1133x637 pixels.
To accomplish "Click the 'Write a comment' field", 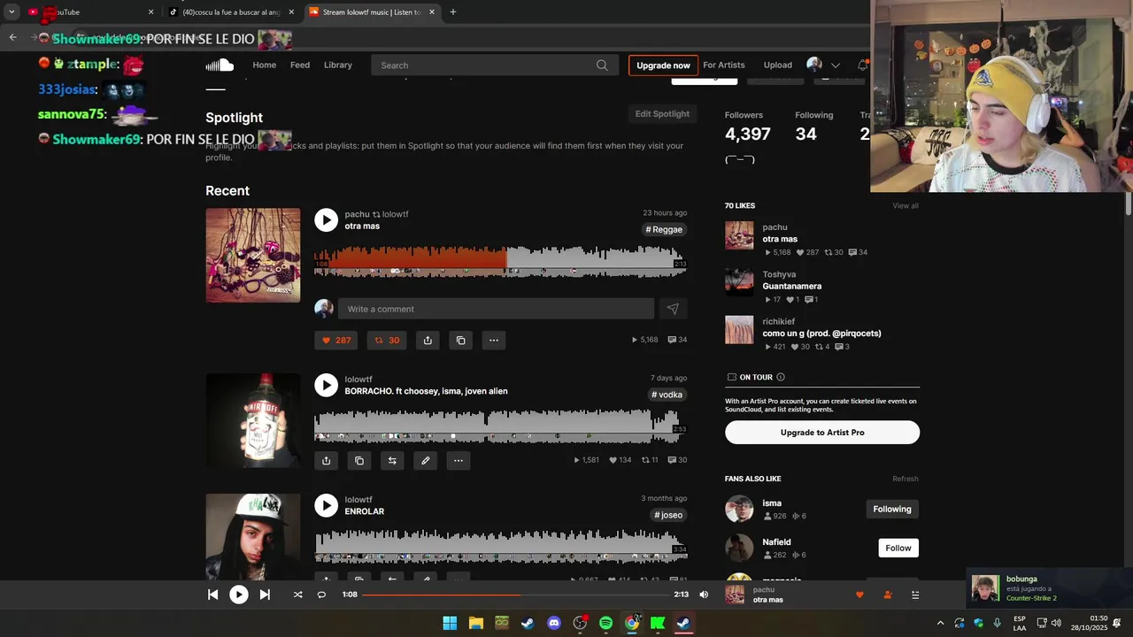I will click(x=496, y=309).
